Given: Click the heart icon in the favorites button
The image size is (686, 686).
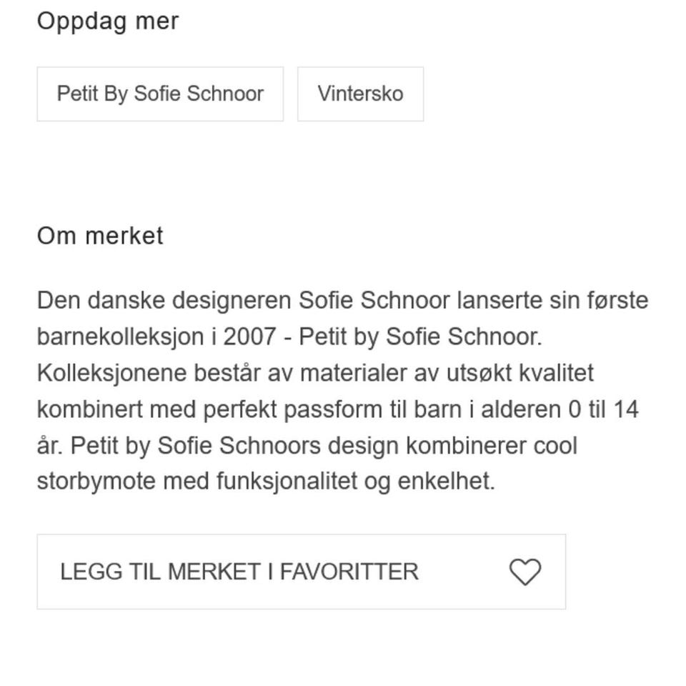Looking at the screenshot, I should point(525,570).
